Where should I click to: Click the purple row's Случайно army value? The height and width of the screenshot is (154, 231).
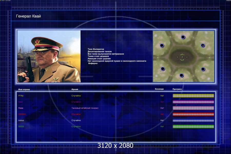coord(76,102)
